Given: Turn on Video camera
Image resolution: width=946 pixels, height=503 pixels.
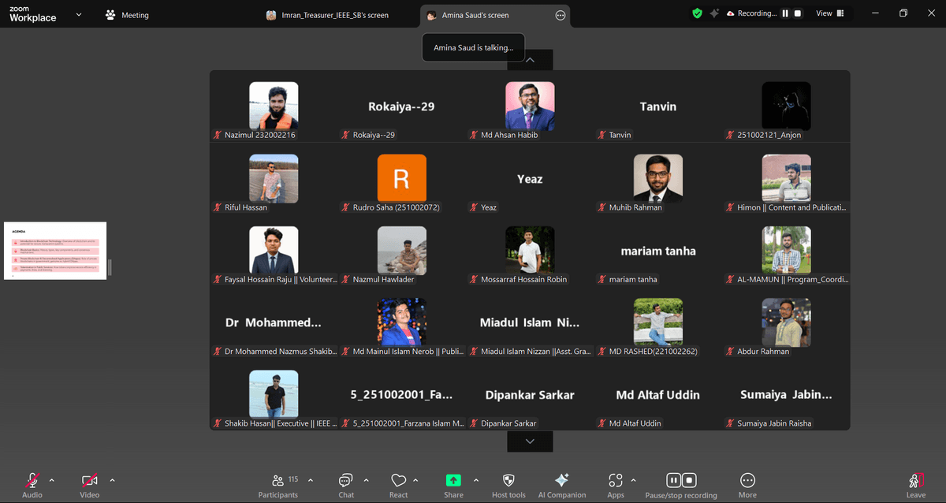Looking at the screenshot, I should 89,480.
